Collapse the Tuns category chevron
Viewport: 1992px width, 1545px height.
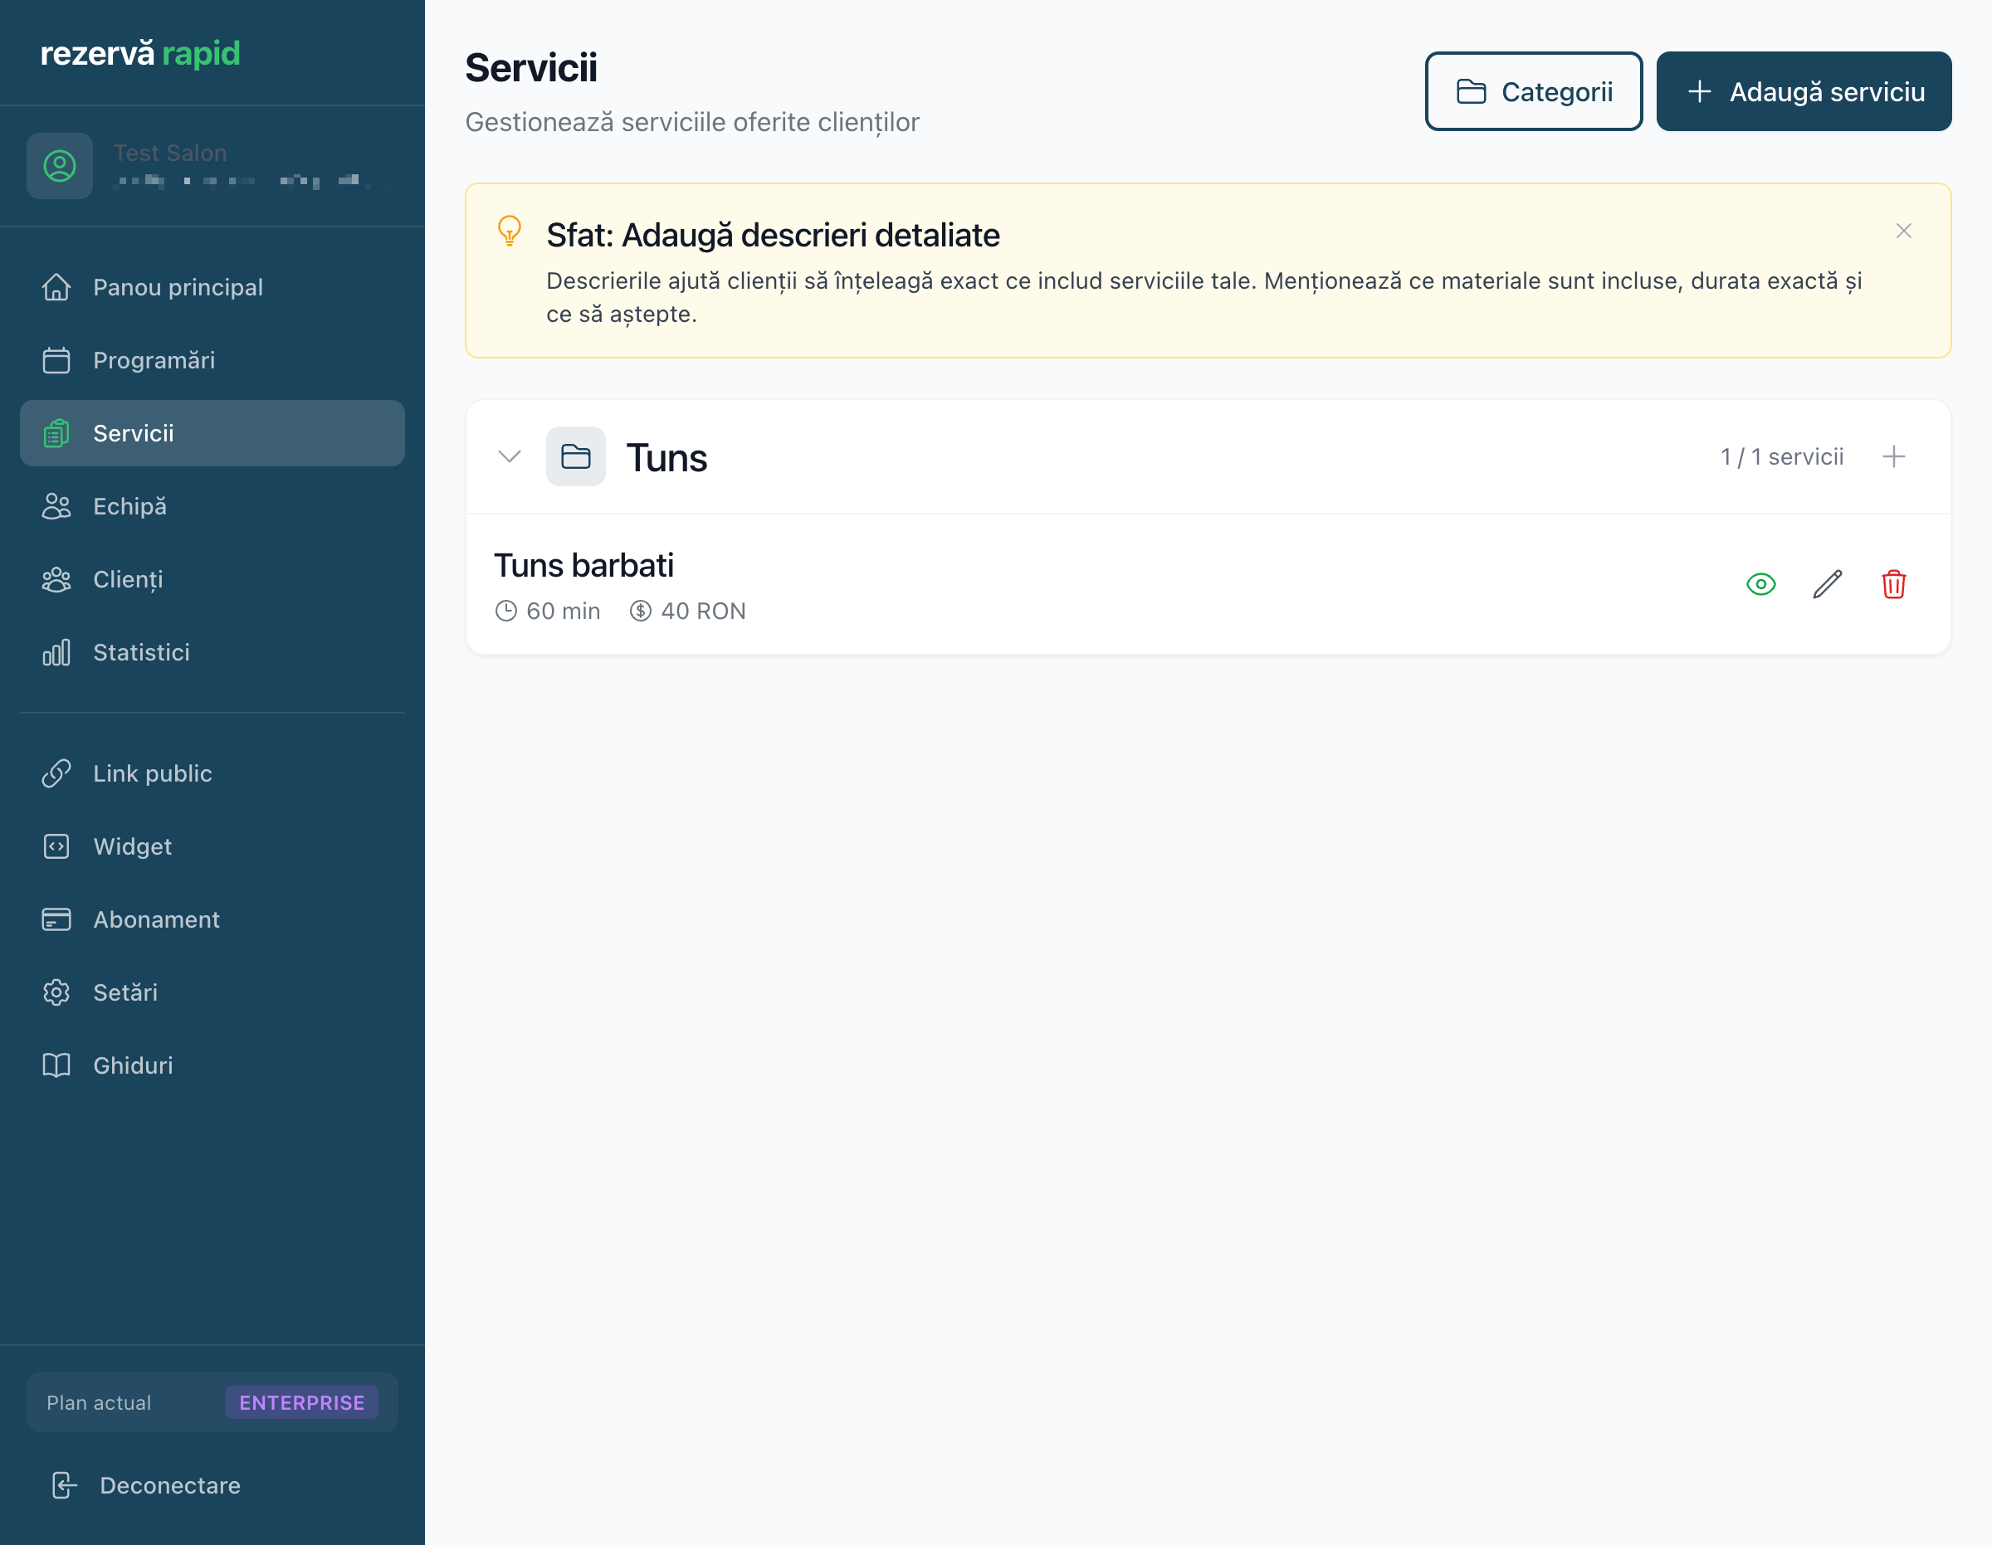pos(509,456)
